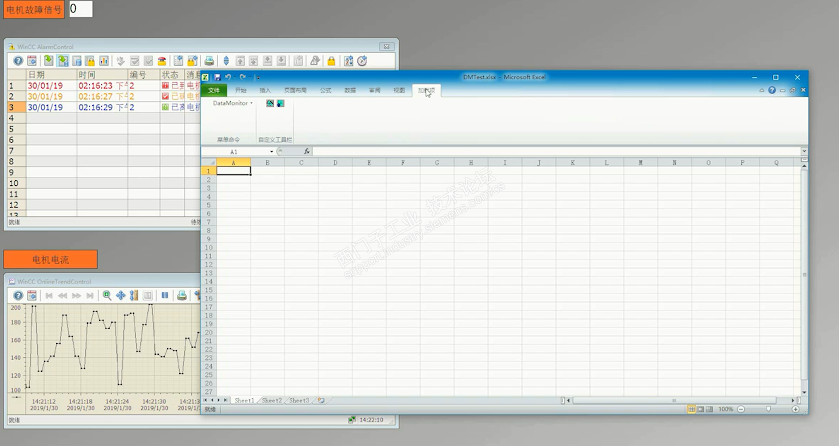
Task: Open the sort dialog in AlarmControl
Action: coord(348,61)
